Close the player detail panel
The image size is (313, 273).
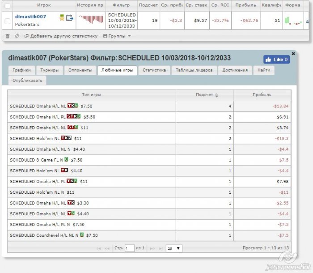(x=293, y=54)
